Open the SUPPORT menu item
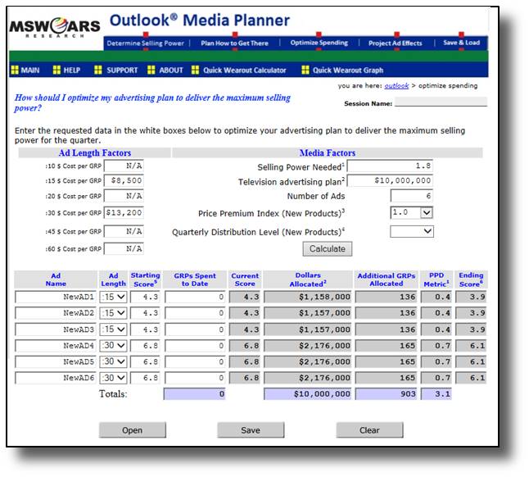Image resolution: width=529 pixels, height=477 pixels. coord(122,70)
